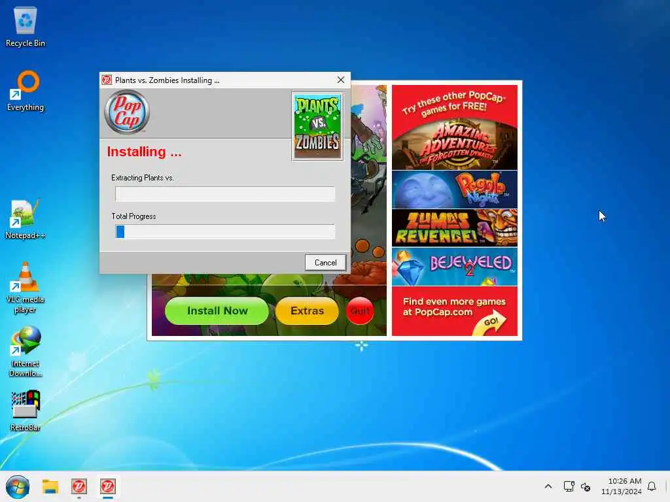670x502 pixels.
Task: Click the Plants vs. Zombies dialog title icon
Action: pos(107,80)
